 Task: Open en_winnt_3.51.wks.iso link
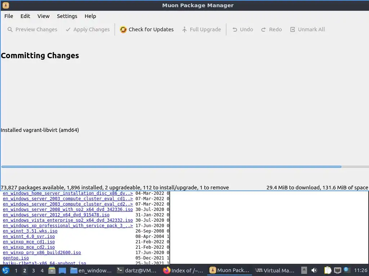[30, 231]
